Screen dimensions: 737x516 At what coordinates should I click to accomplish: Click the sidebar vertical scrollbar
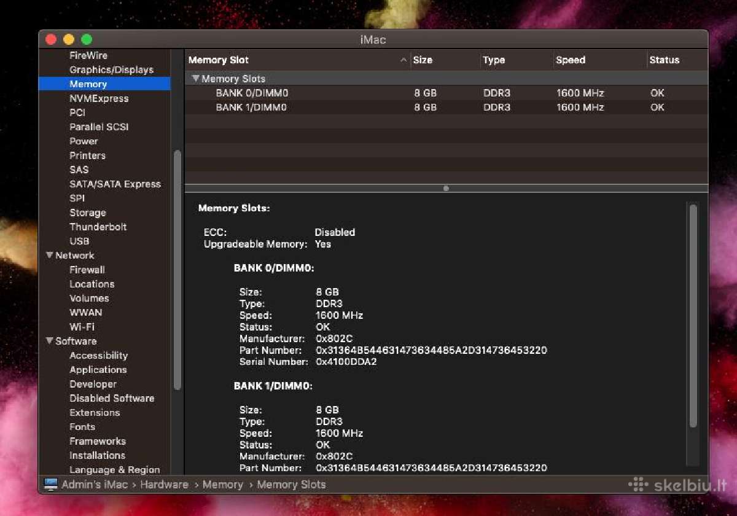click(x=177, y=269)
